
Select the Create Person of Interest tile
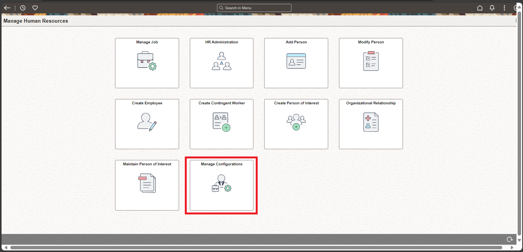pos(296,124)
